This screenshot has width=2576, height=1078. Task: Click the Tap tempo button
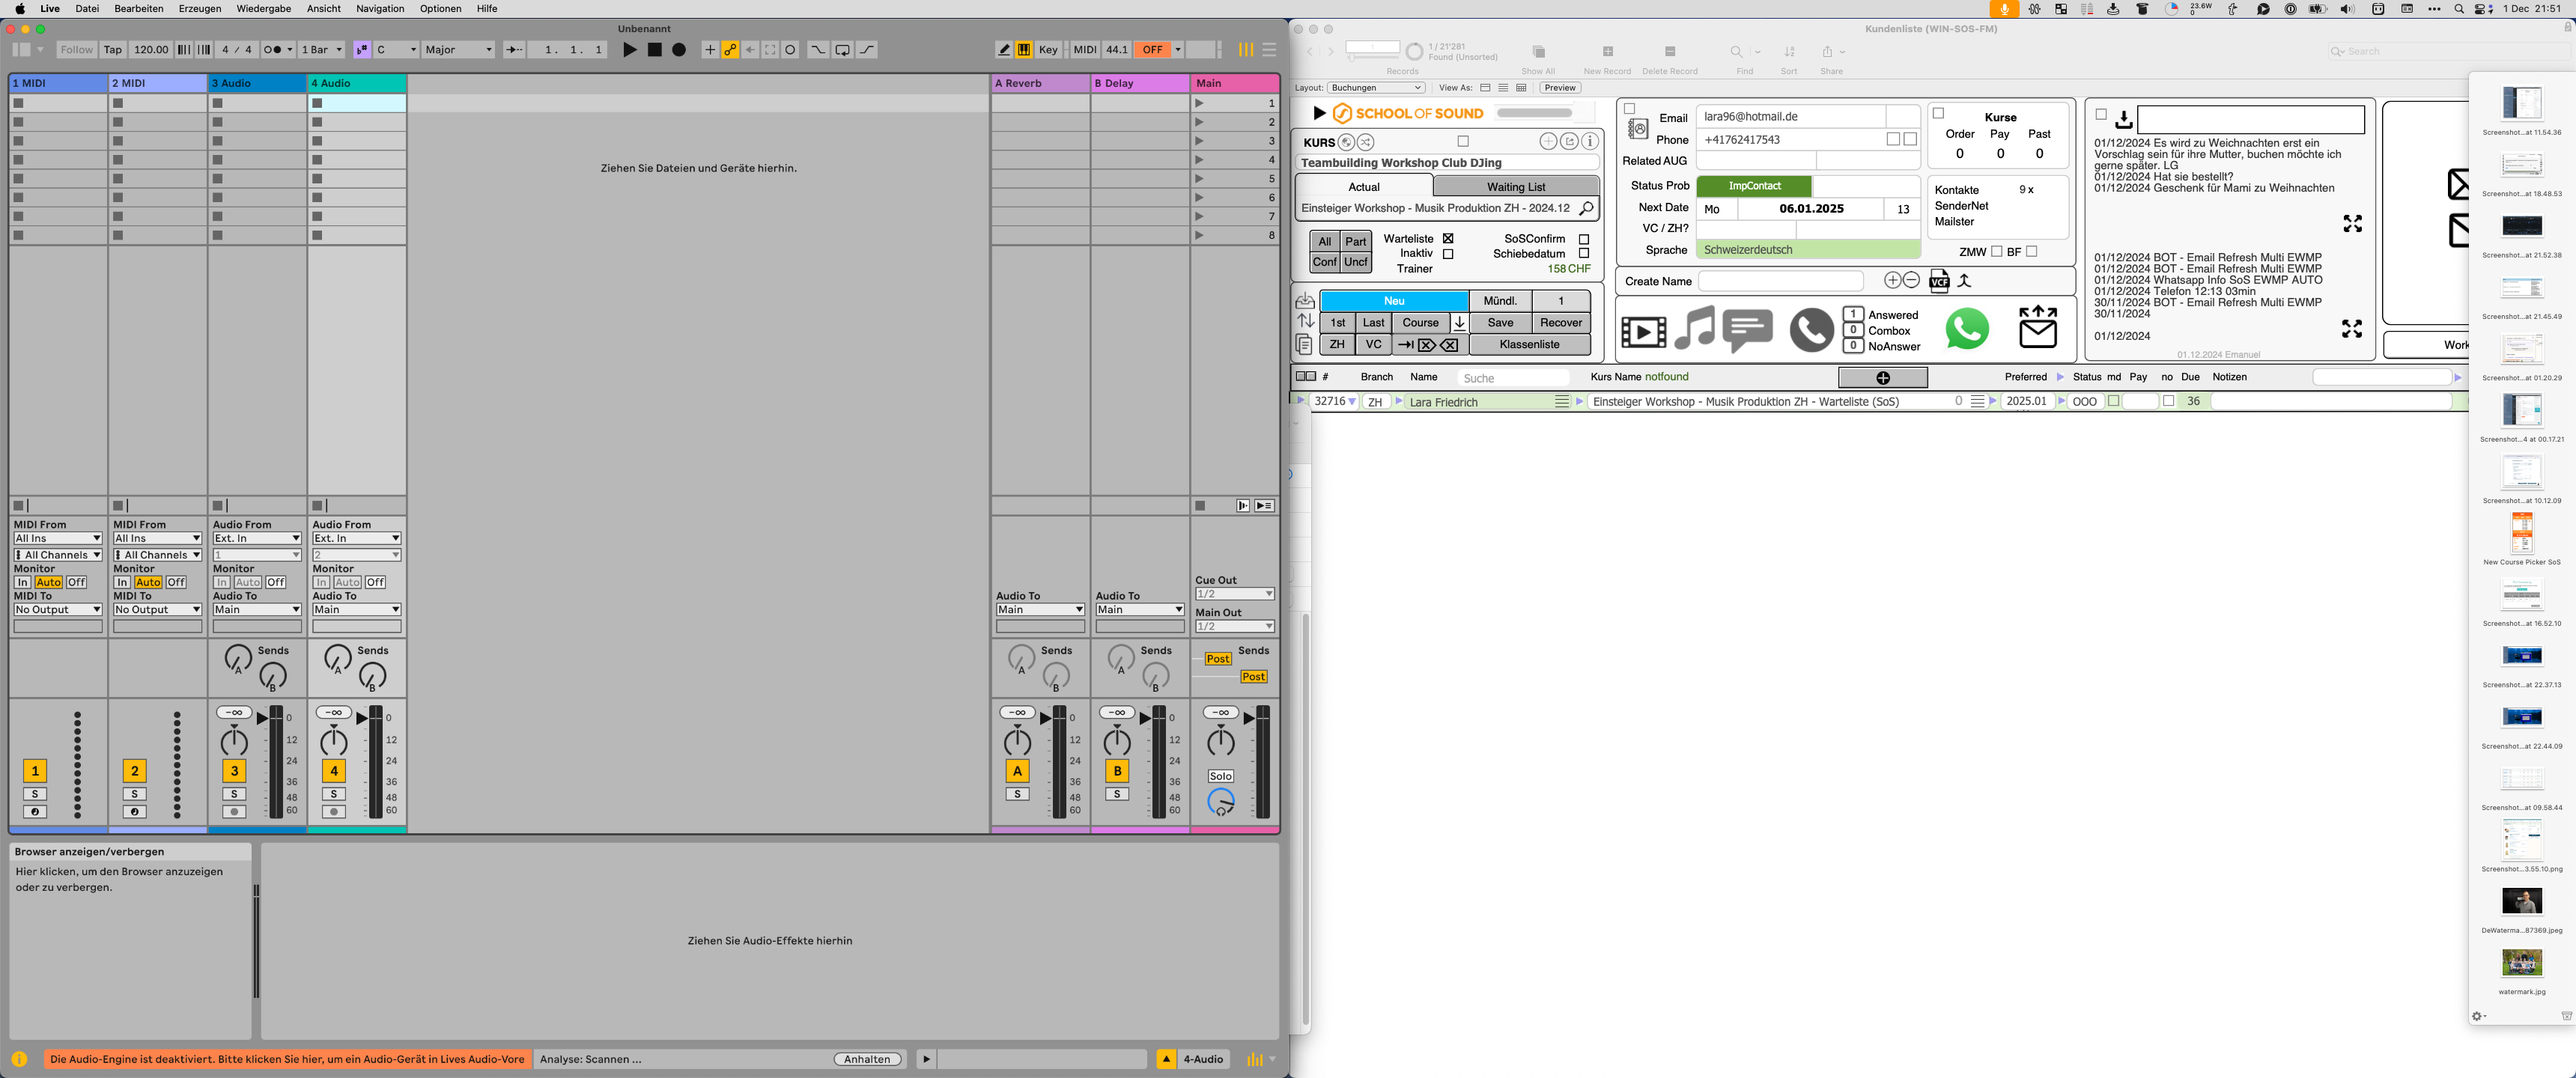coord(113,50)
